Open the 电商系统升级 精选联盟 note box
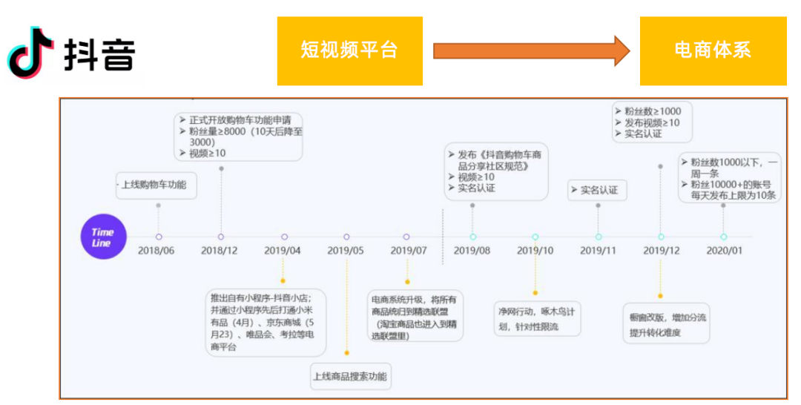The width and height of the screenshot is (801, 405). (415, 317)
